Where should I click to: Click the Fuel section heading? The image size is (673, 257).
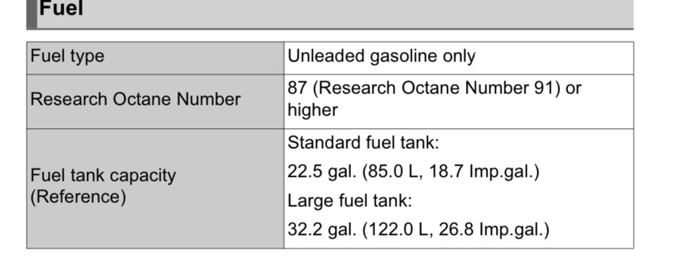[61, 9]
